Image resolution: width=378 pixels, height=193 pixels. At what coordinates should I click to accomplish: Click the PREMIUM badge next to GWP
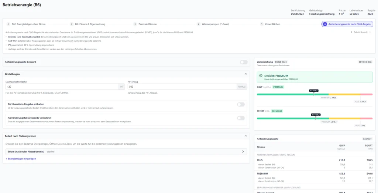pos(278,87)
